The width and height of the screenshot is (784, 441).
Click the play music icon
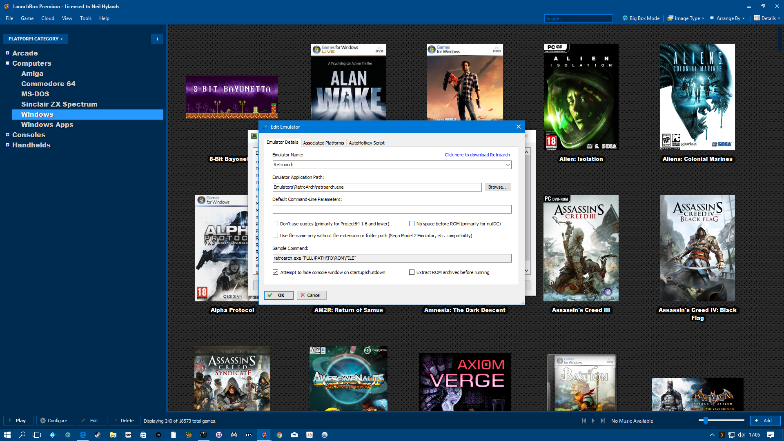click(593, 421)
